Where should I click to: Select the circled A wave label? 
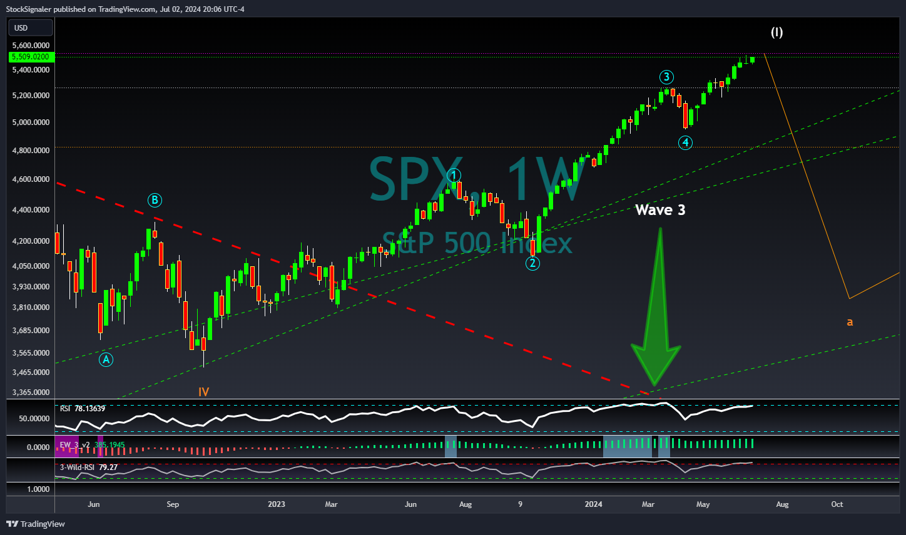[106, 359]
